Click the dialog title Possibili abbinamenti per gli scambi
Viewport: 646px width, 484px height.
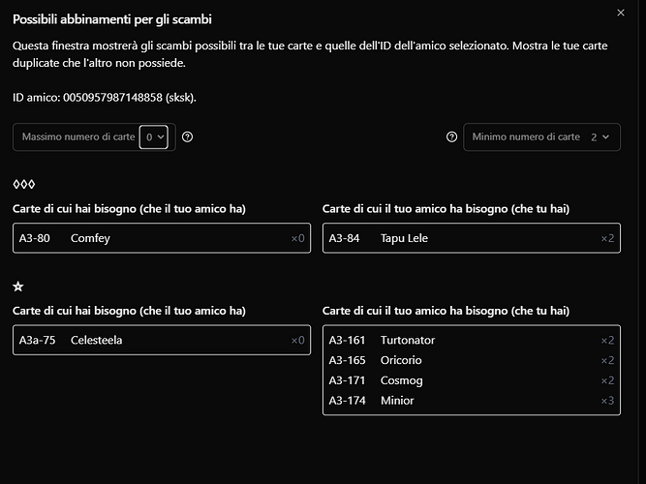(x=112, y=19)
